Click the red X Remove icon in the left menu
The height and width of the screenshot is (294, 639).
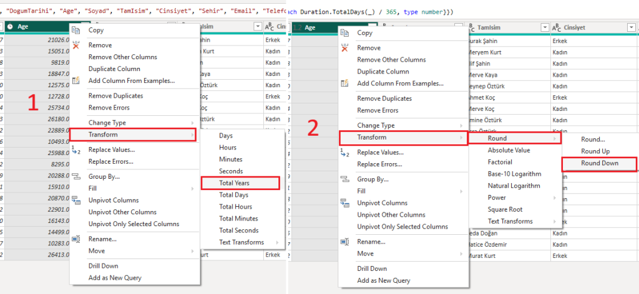pyautogui.click(x=76, y=45)
